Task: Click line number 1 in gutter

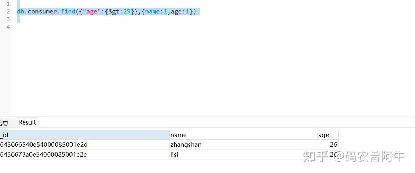Action: coord(8,4)
